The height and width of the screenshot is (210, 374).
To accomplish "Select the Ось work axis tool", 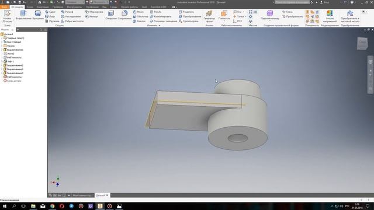I will [237, 12].
